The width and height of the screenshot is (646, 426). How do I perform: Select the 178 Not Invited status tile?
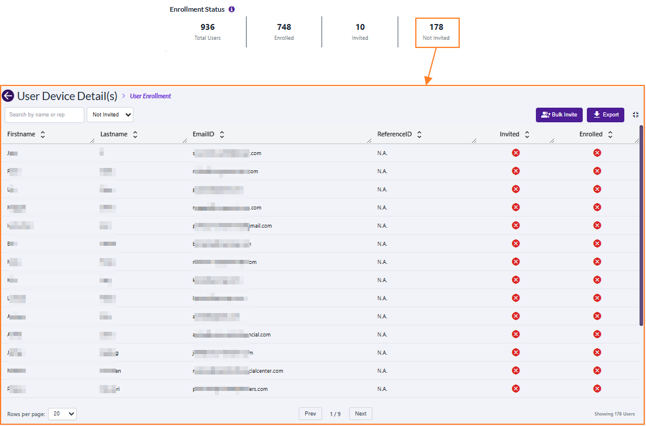(436, 32)
